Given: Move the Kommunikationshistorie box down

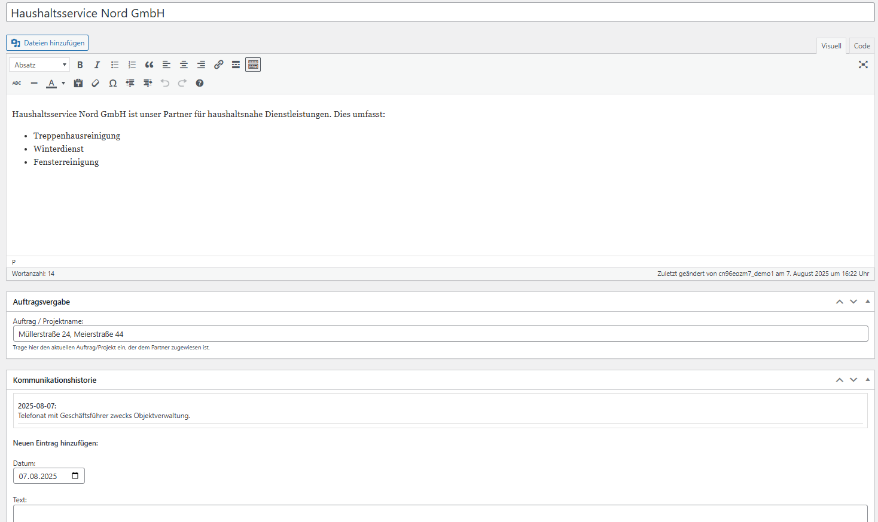Looking at the screenshot, I should pos(853,380).
